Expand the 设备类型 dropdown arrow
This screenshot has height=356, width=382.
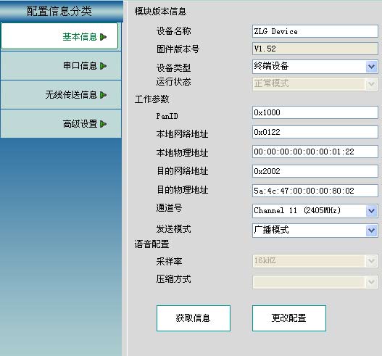(372, 67)
